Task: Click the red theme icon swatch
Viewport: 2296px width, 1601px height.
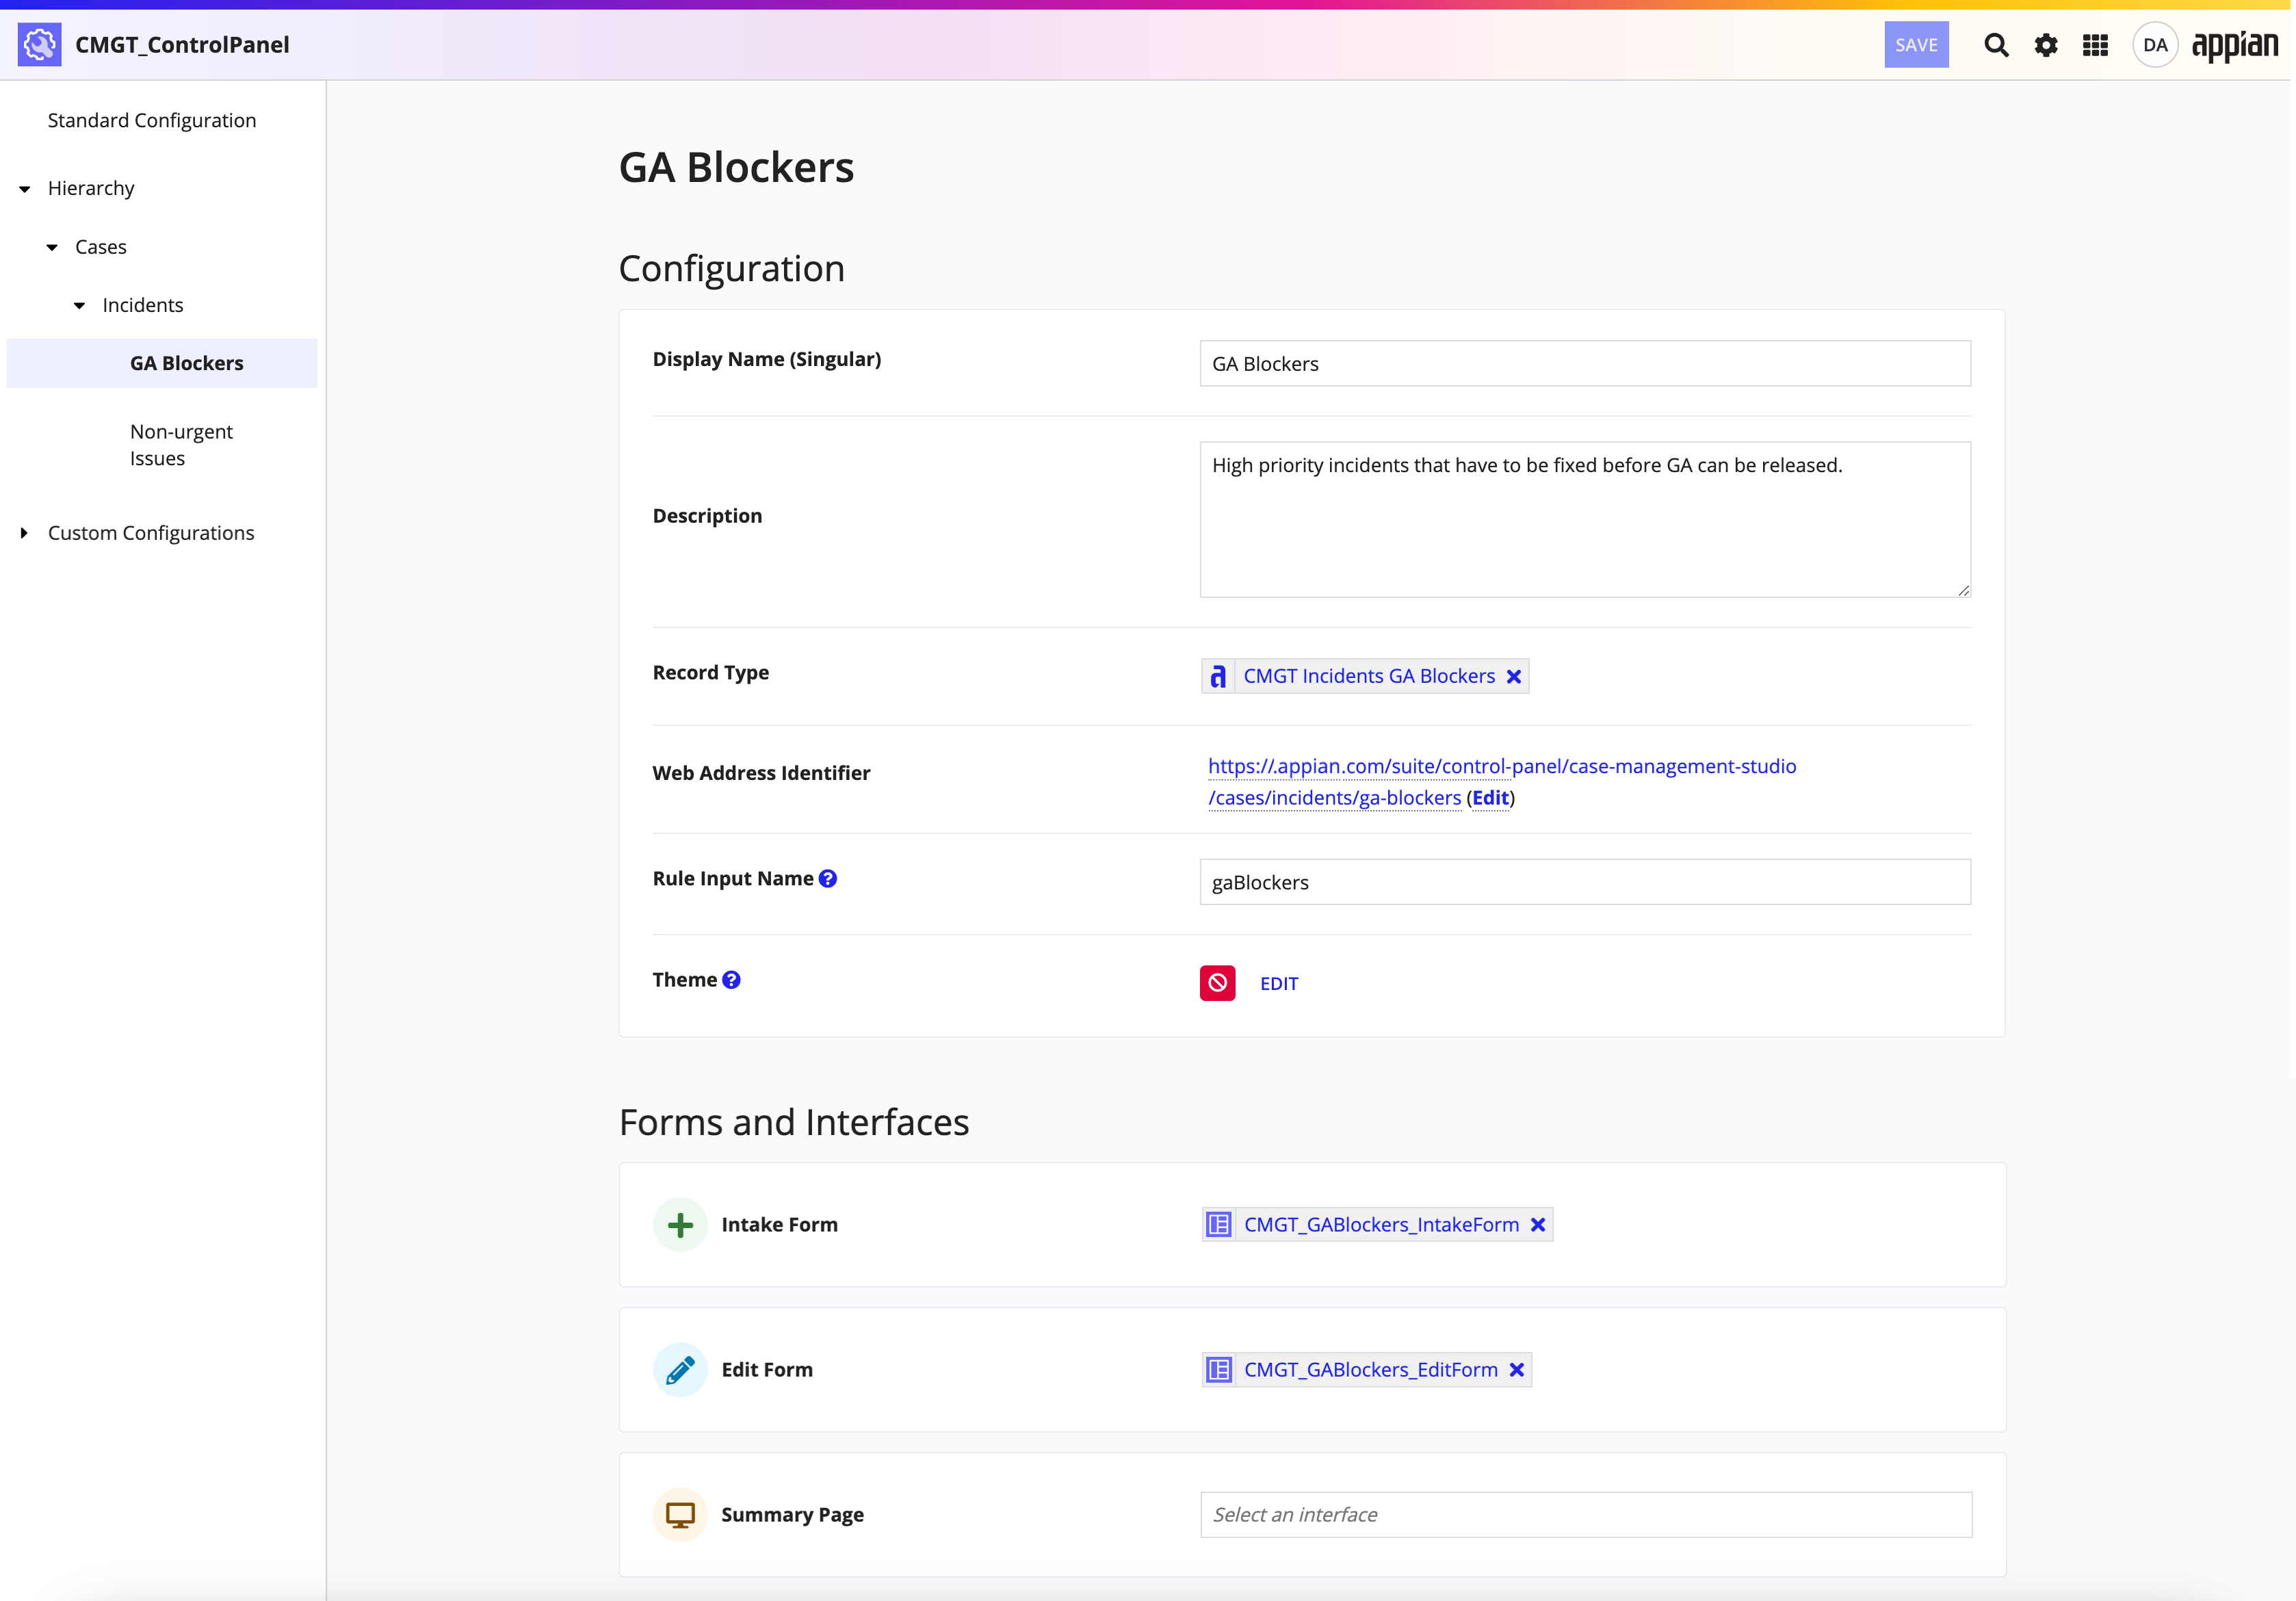Action: point(1217,983)
